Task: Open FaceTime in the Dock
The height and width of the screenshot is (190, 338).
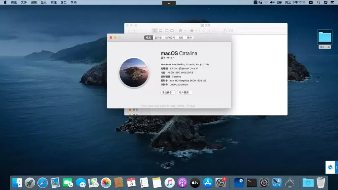Action: click(68, 183)
